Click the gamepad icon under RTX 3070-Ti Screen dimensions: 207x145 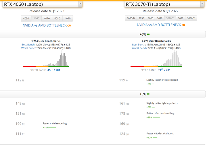pyautogui.click(x=183, y=25)
